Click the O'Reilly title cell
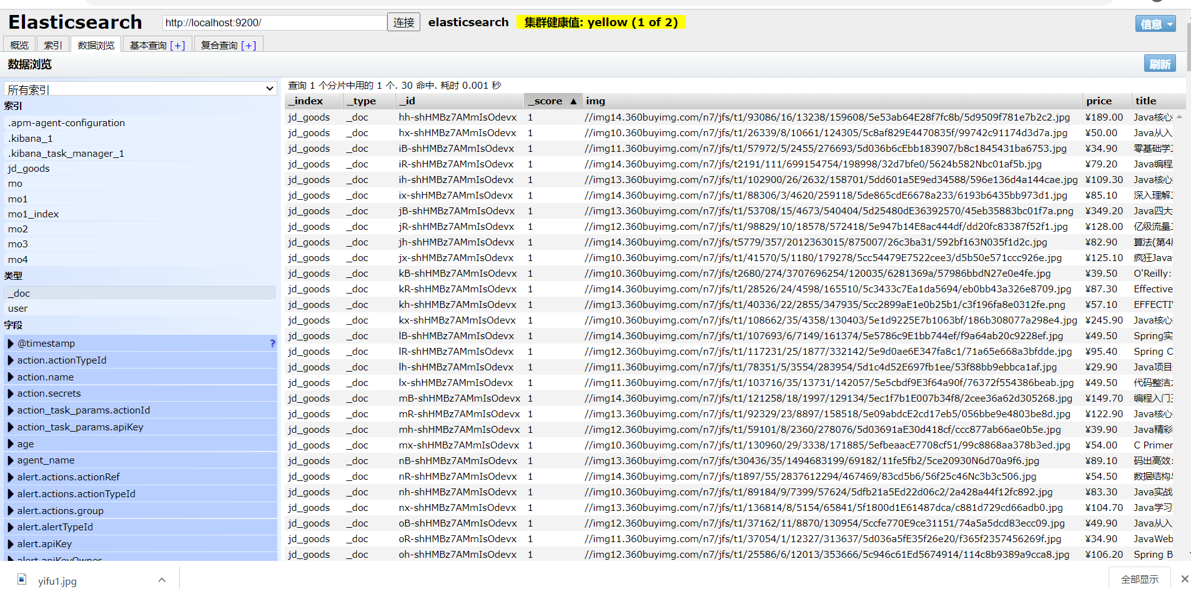The image size is (1191, 589). click(1153, 274)
